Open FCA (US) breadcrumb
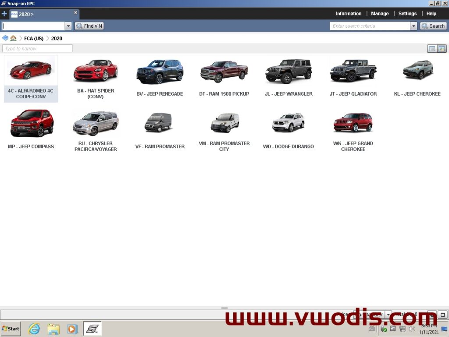 tap(34, 39)
